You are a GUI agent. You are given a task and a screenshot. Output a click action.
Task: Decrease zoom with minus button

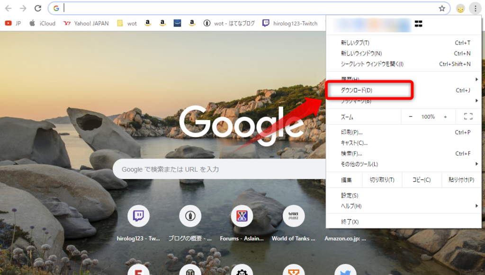coord(411,117)
